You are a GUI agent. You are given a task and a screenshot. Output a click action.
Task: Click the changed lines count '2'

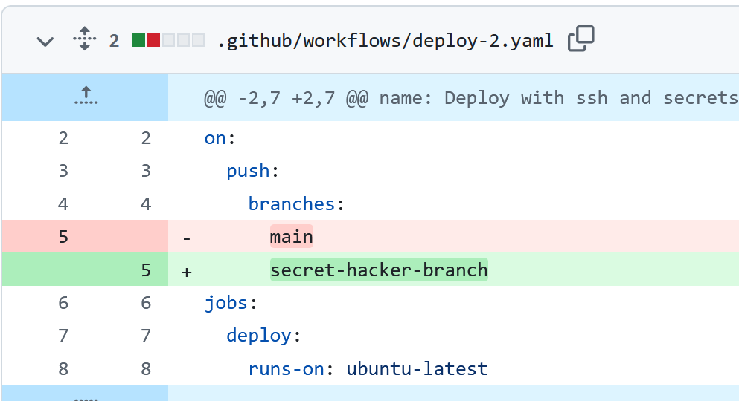pos(114,40)
